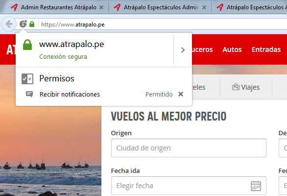Click the green padlock in address bar
287x196 pixels.
(32, 24)
